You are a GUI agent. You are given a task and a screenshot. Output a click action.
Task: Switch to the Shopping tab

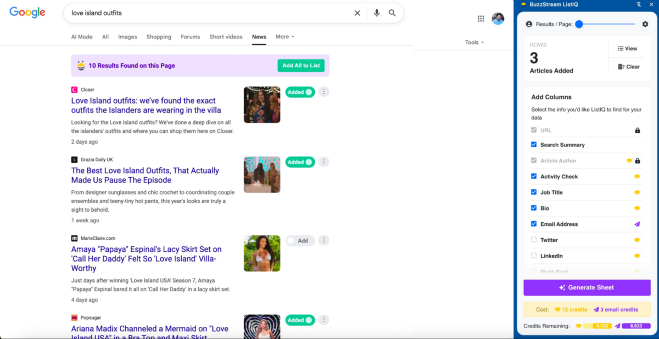point(159,37)
